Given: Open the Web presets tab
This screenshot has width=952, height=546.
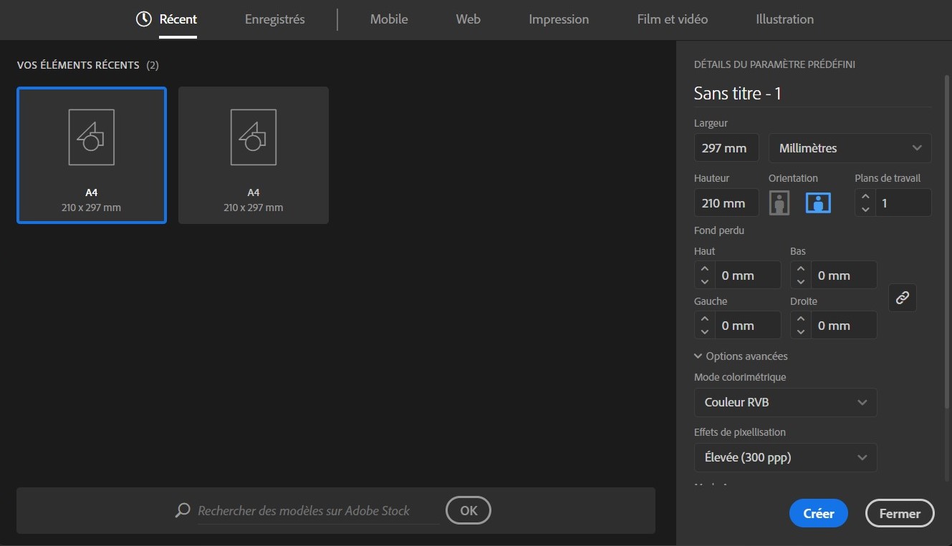Looking at the screenshot, I should (x=468, y=19).
